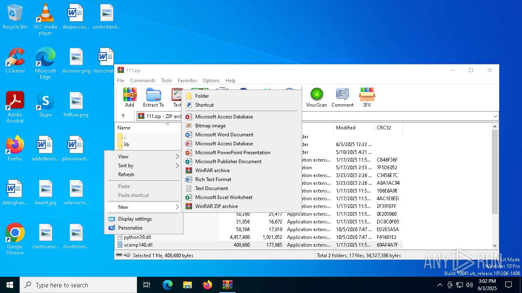Select the vcamp140.dll file row

[x=259, y=245]
